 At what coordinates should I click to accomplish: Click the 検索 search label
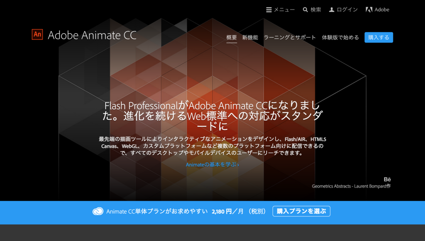[316, 10]
